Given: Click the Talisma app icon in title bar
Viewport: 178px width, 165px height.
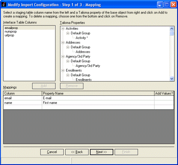Looking at the screenshot, I should click(x=4, y=4).
